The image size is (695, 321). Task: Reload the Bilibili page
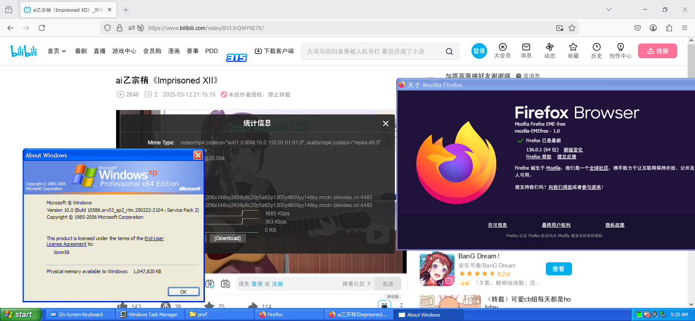point(42,28)
